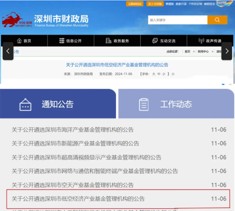The height and width of the screenshot is (211, 235).
Task: Click the keyword search input field
Action: (177, 20)
